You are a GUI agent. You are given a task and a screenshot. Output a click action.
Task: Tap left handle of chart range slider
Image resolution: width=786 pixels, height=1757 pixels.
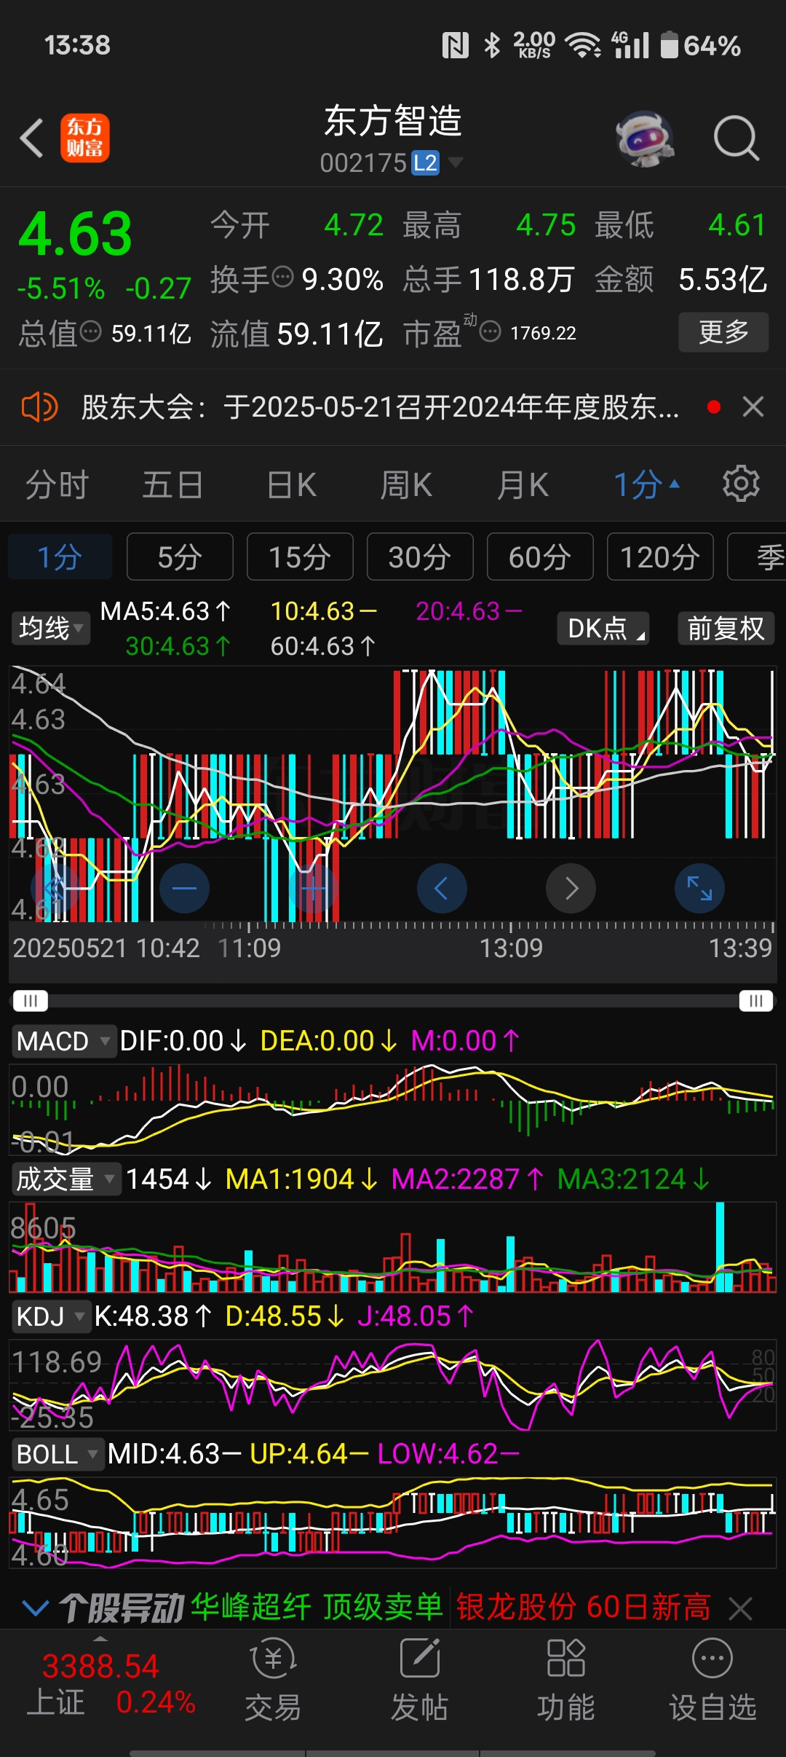[31, 1001]
